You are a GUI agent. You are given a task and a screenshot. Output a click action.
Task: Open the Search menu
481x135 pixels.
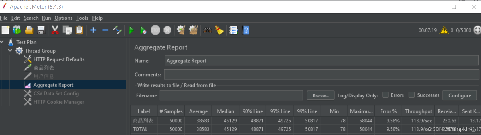[x=31, y=18]
